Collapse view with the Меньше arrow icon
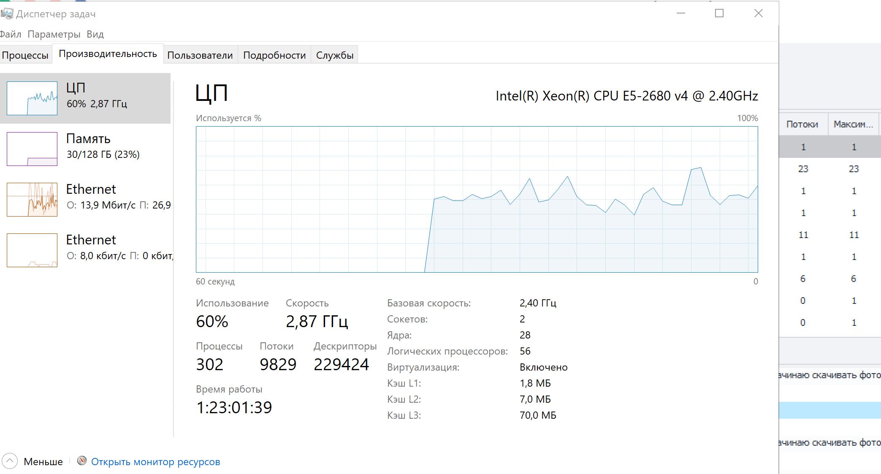 tap(10, 461)
